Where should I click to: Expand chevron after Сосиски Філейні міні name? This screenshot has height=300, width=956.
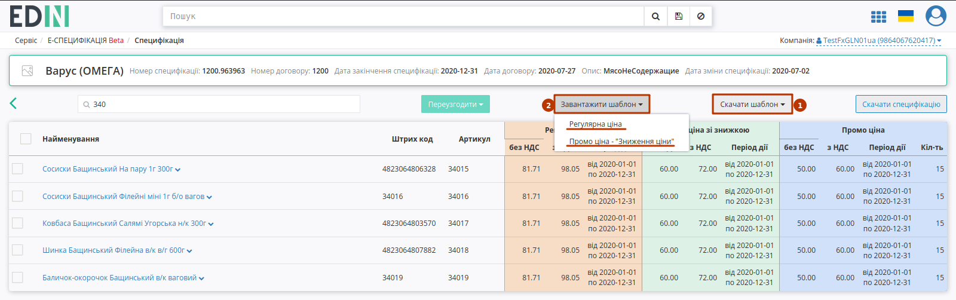(209, 197)
